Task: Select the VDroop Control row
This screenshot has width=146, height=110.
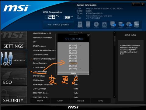Action: click(x=39, y=67)
